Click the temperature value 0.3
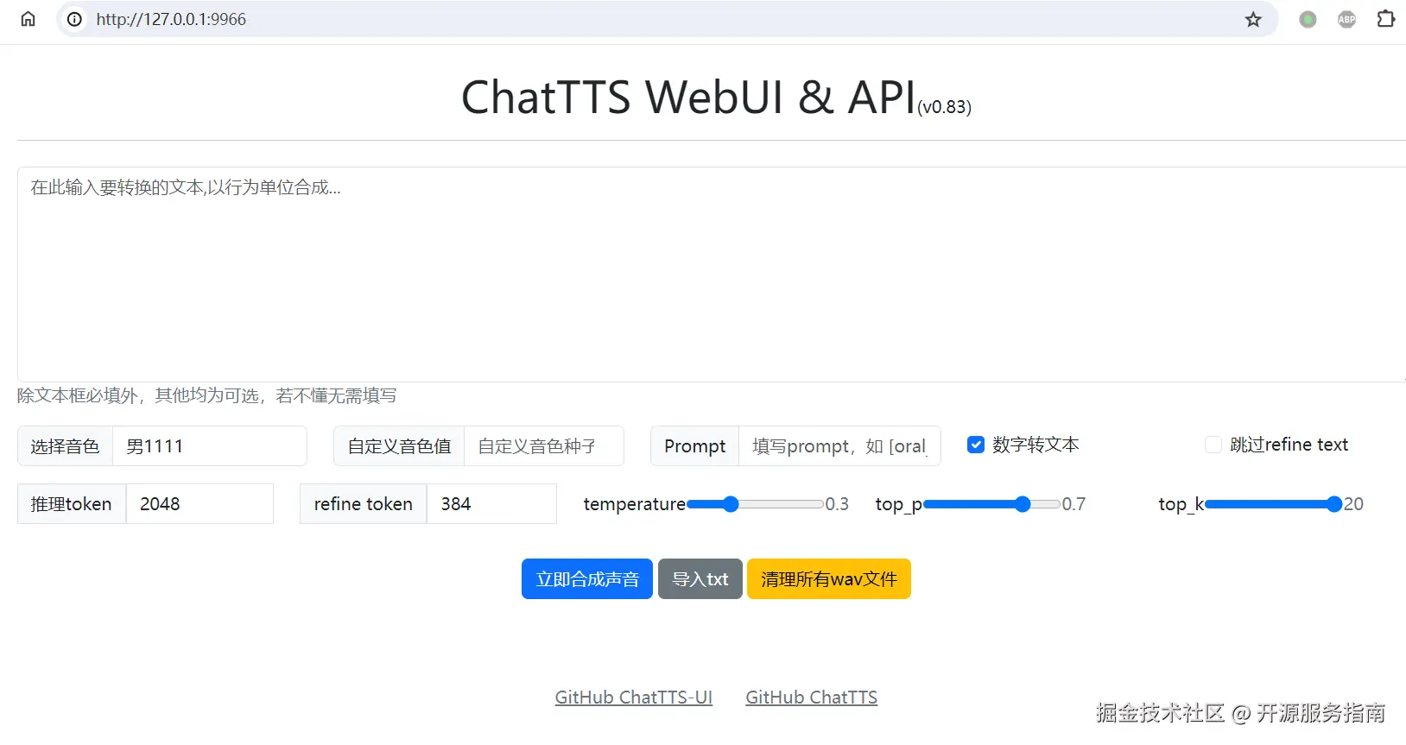Image resolution: width=1406 pixels, height=745 pixels. [837, 504]
